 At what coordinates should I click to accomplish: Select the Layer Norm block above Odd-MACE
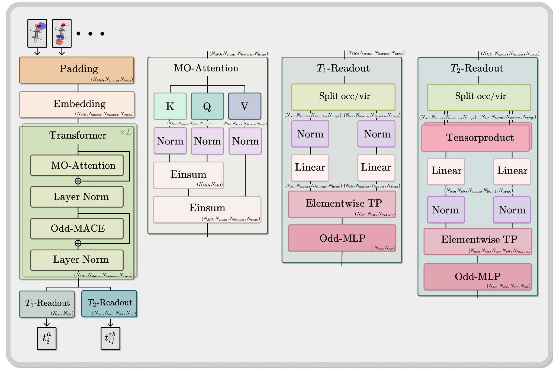[77, 197]
